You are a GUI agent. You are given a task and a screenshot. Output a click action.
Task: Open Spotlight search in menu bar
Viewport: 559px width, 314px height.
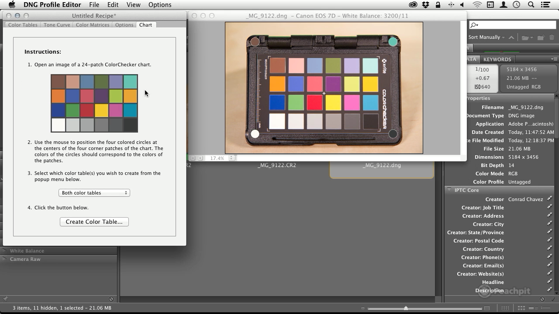[531, 5]
